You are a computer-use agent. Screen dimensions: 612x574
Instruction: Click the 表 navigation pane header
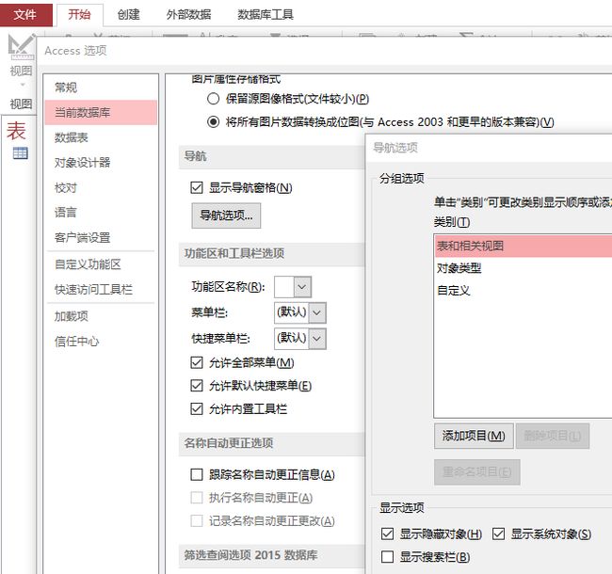click(x=16, y=131)
